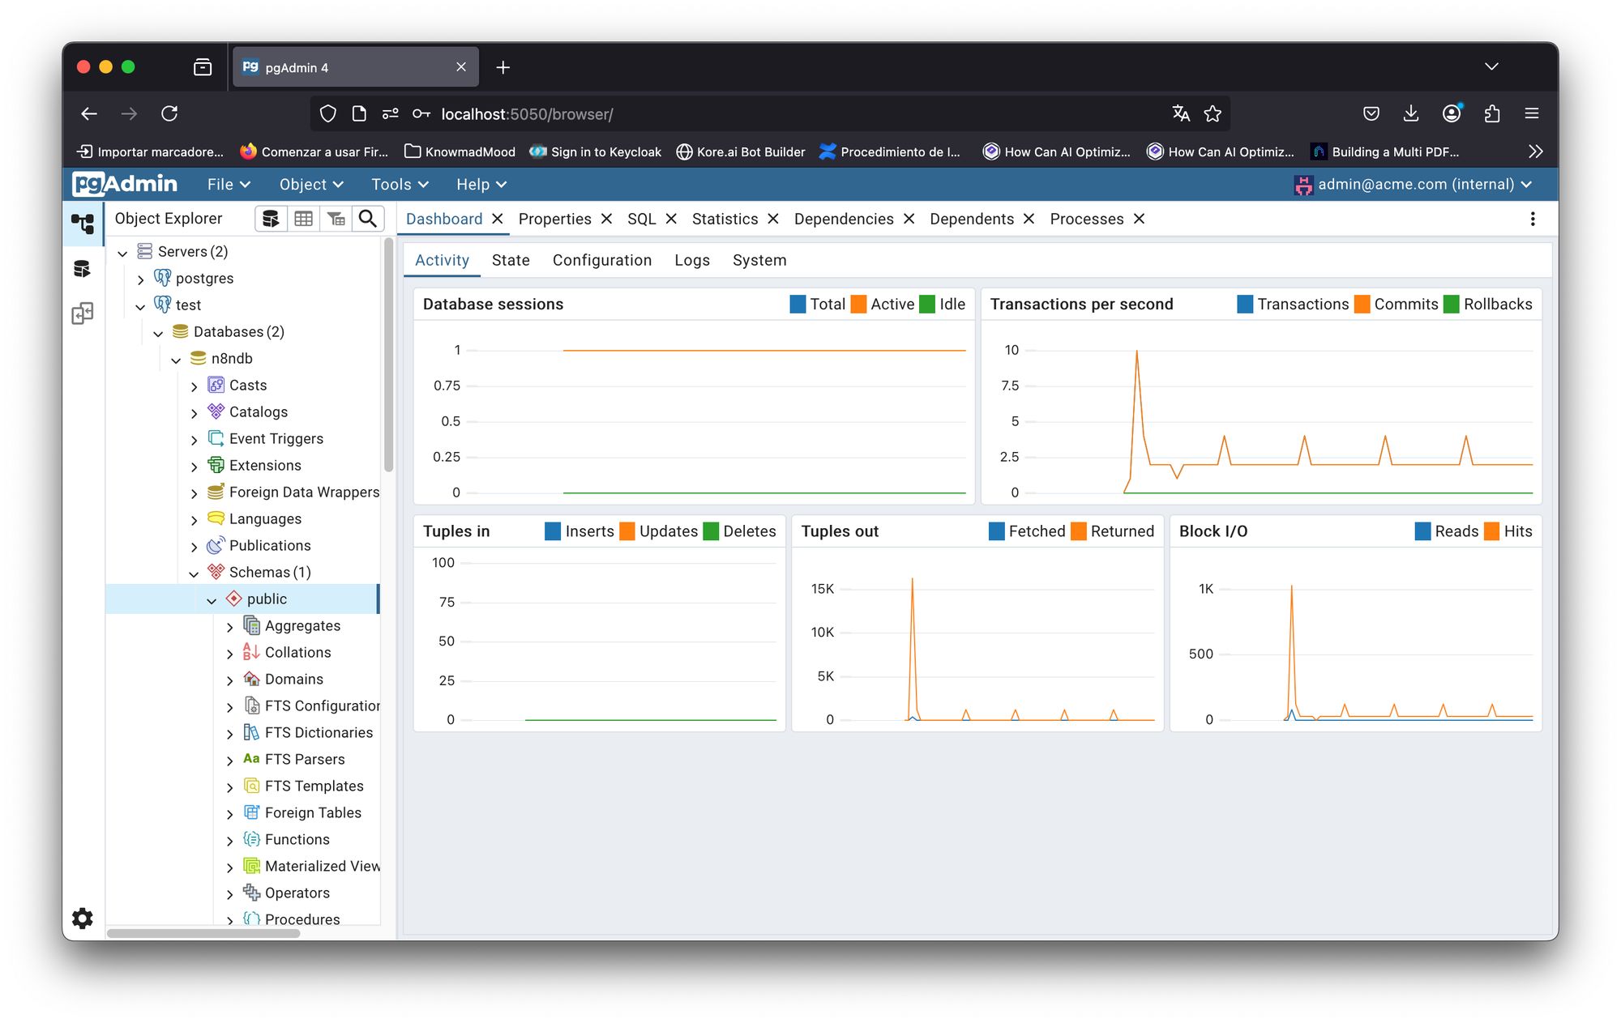Close the Statistics tab
The image size is (1621, 1023).
(773, 219)
